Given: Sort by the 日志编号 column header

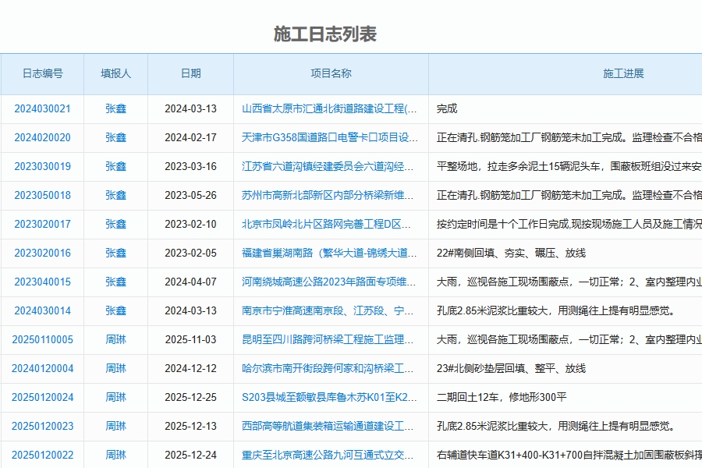Looking at the screenshot, I should 40,73.
